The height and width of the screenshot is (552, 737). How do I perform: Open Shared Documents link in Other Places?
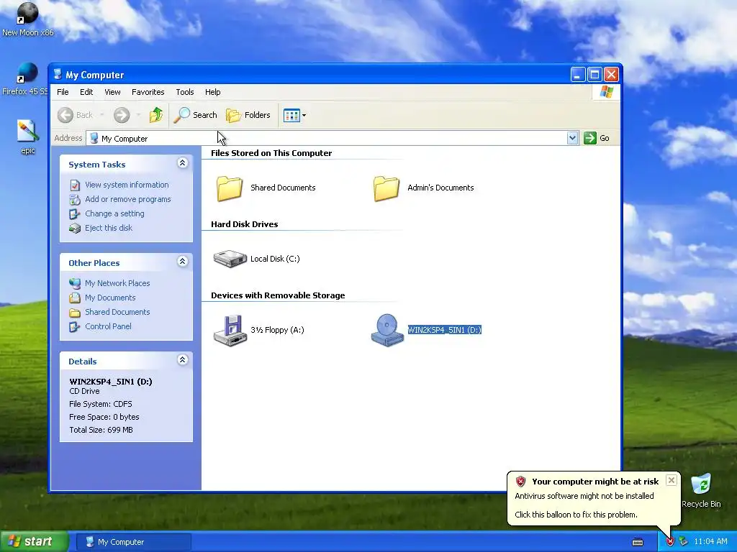point(117,312)
